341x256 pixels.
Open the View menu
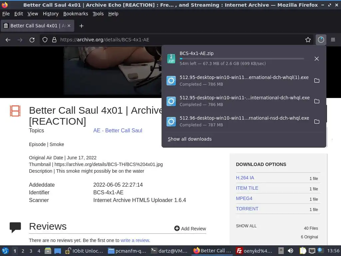[33, 14]
